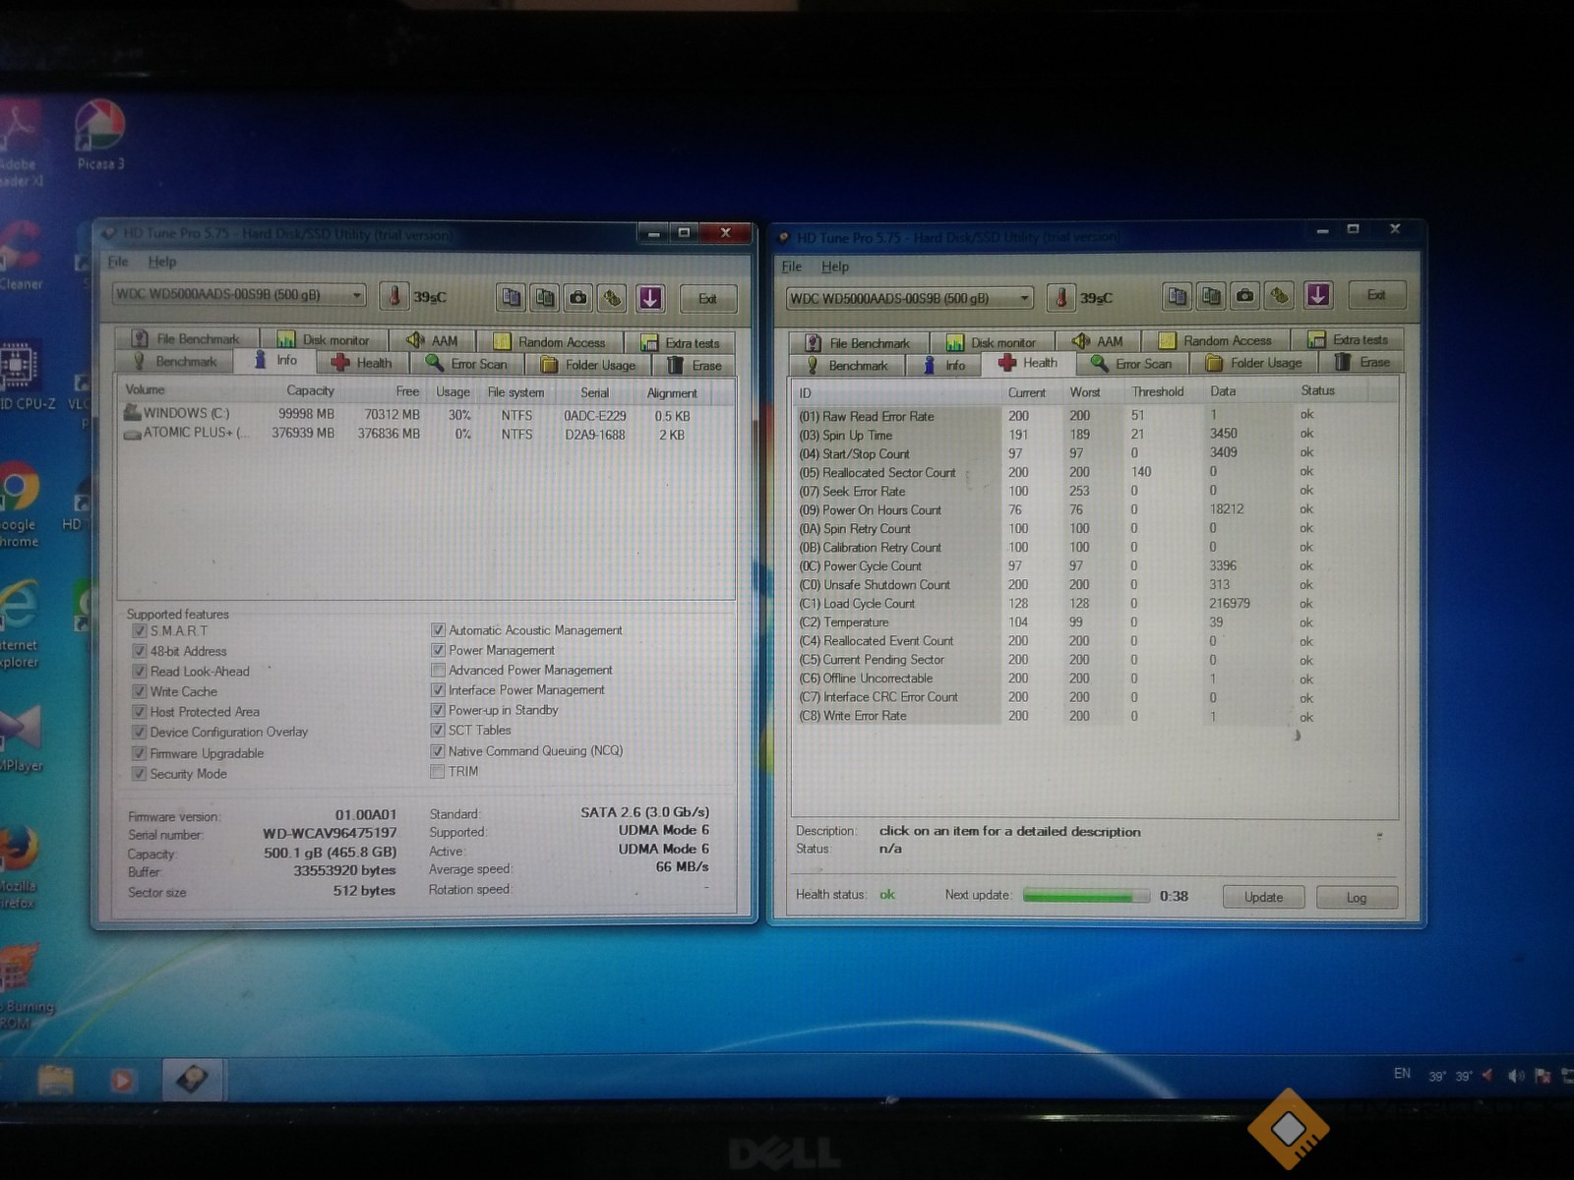Screen dimensions: 1574x1180
Task: Open Erase tab in left window
Action: (x=696, y=365)
